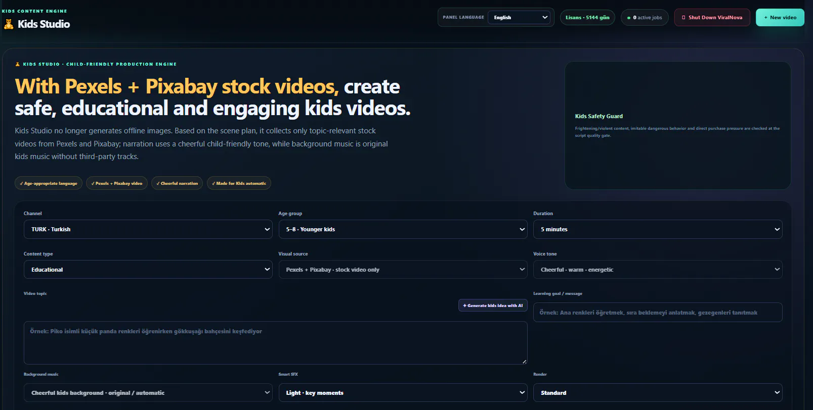Viewport: 813px width, 410px height.
Task: Click the Kids Studio title text
Action: pyautogui.click(x=44, y=24)
